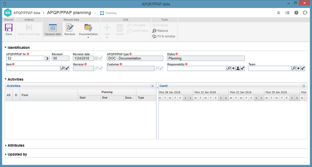
Task: Click the Item search magnifier icon
Action: point(62,68)
